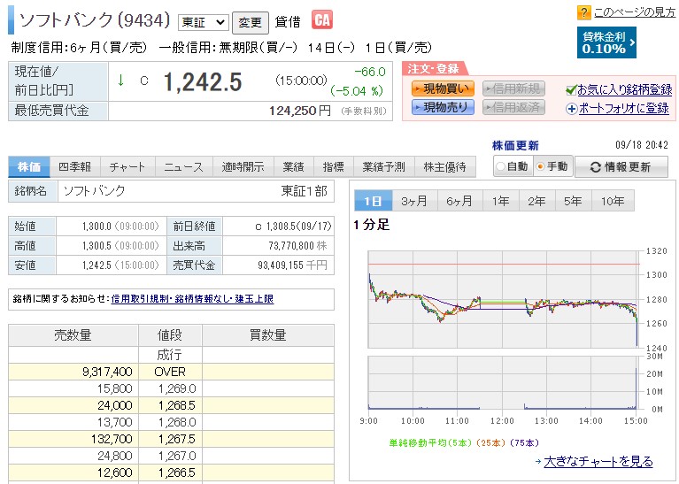Image resolution: width=679 pixels, height=484 pixels.
Task: Click the 現物売り button
Action: pos(443,107)
